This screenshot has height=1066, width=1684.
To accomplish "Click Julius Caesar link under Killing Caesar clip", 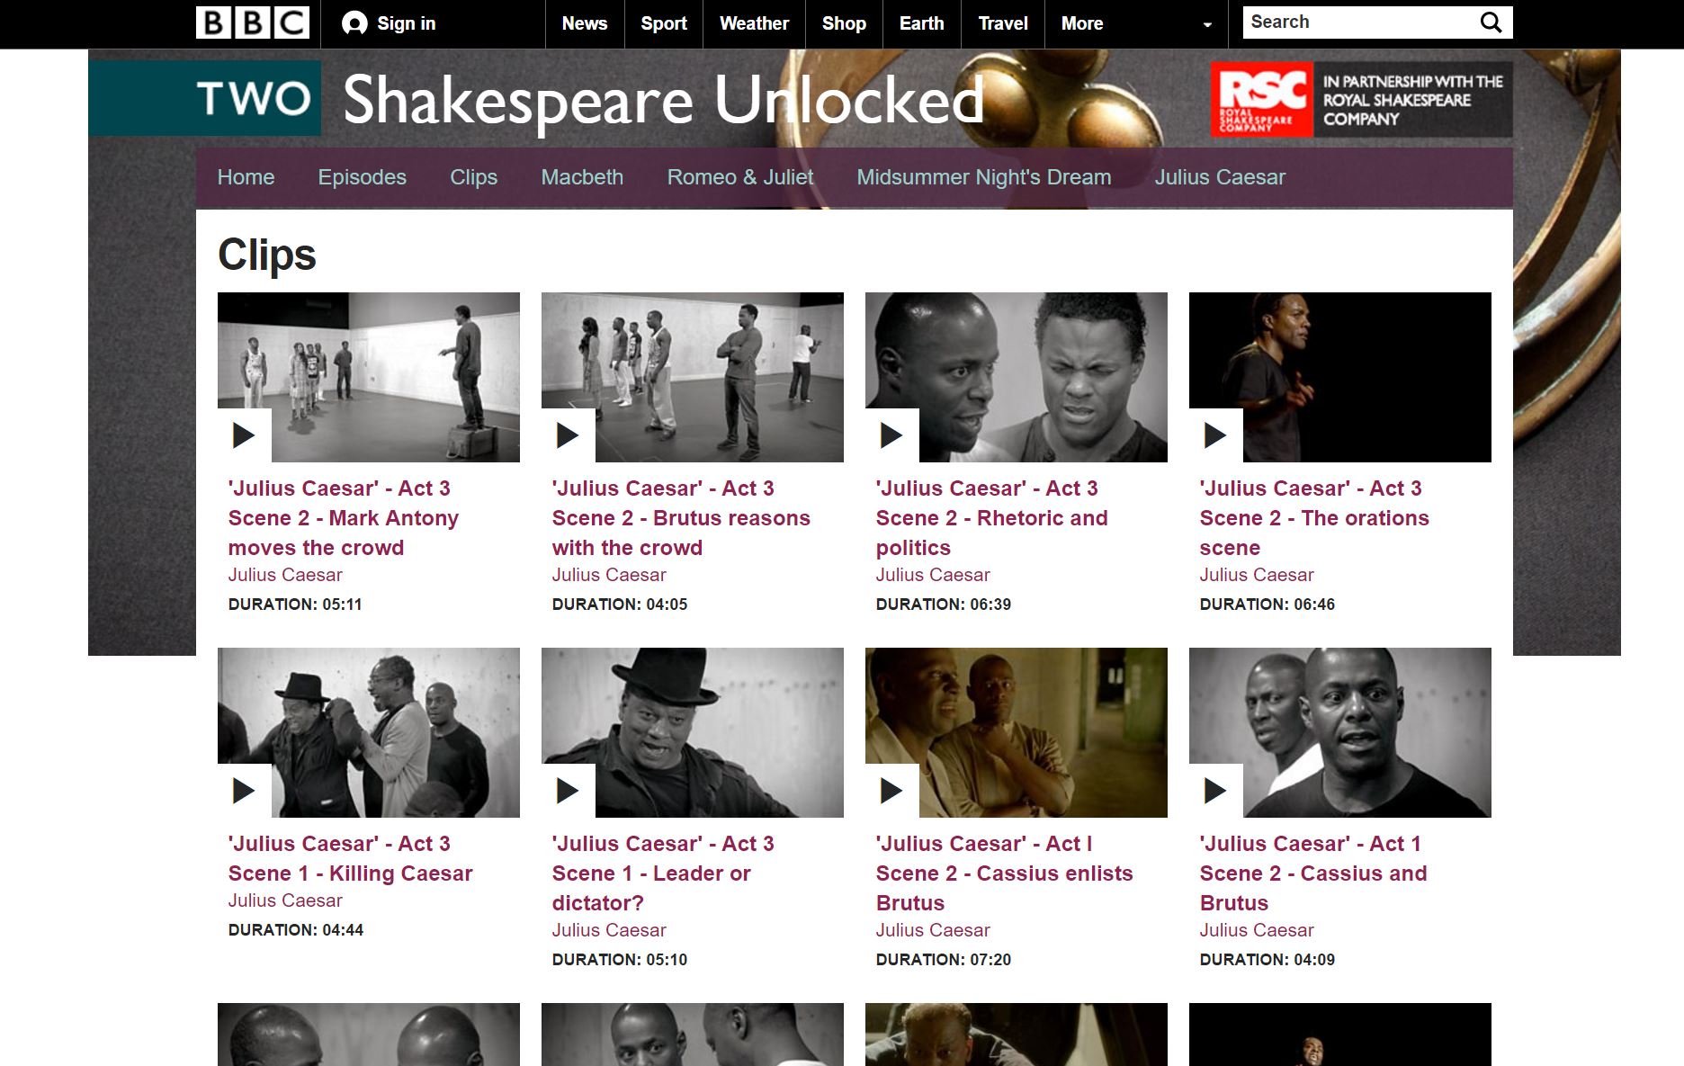I will (x=285, y=900).
